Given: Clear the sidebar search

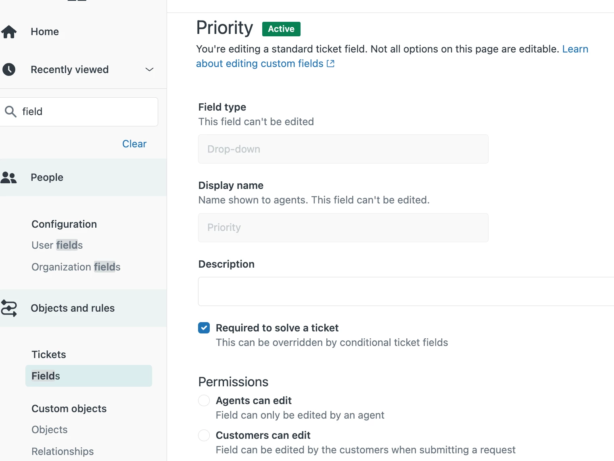Looking at the screenshot, I should click(134, 144).
